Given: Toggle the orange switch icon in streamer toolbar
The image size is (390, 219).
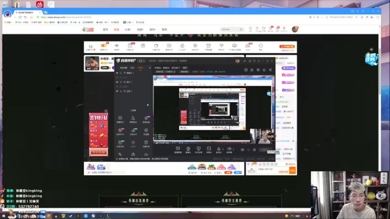Looking at the screenshot, I should click(x=103, y=46).
